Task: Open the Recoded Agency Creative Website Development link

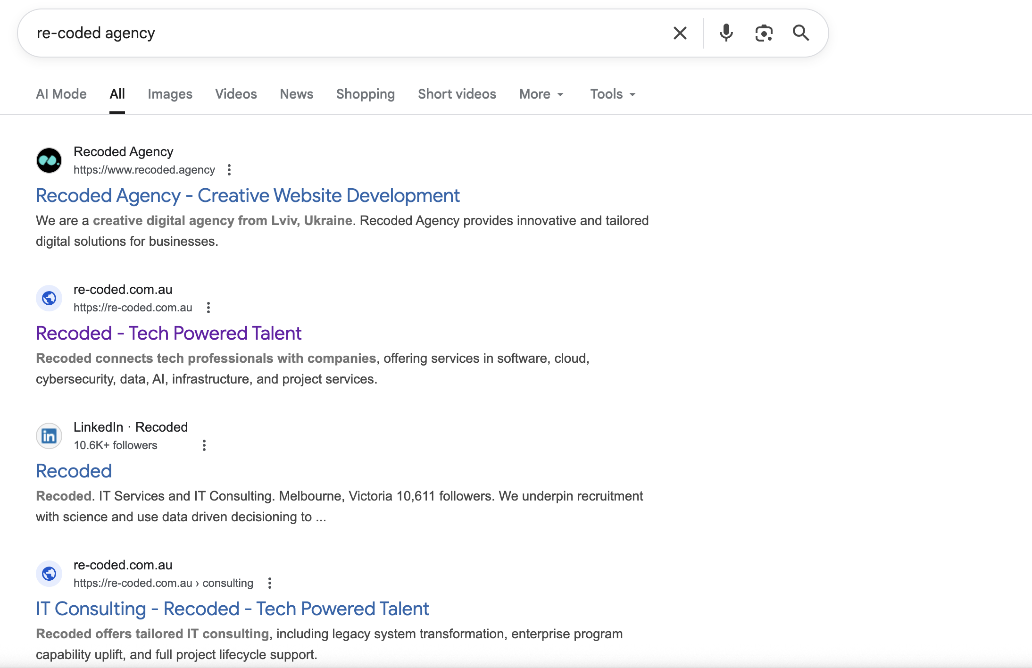Action: tap(247, 195)
